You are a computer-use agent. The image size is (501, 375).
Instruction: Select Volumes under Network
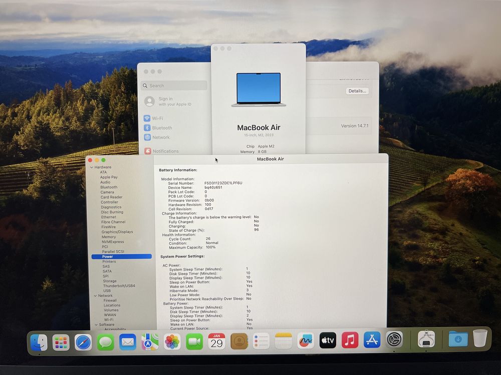coord(111,310)
